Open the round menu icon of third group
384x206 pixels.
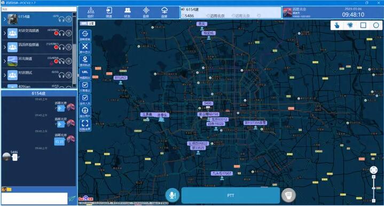tap(69, 47)
